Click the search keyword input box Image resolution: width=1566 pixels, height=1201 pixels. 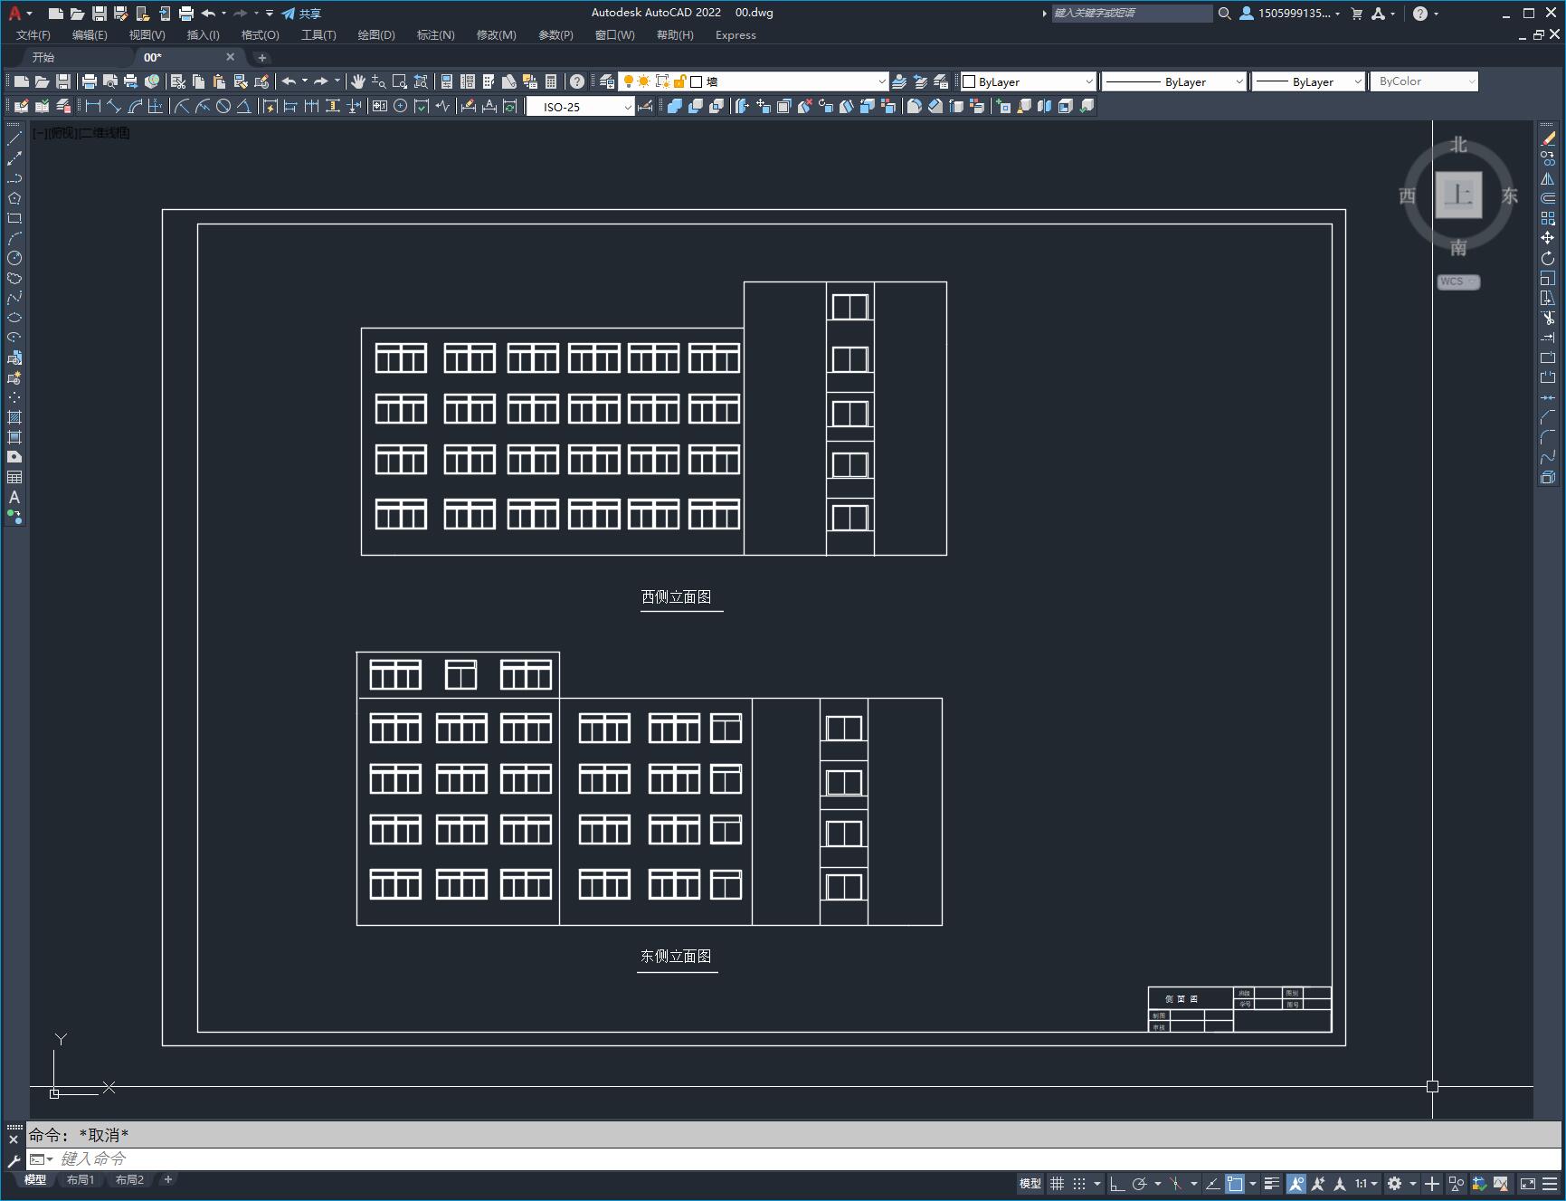1132,14
